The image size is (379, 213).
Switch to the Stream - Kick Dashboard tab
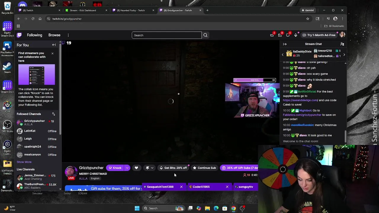pos(86,10)
